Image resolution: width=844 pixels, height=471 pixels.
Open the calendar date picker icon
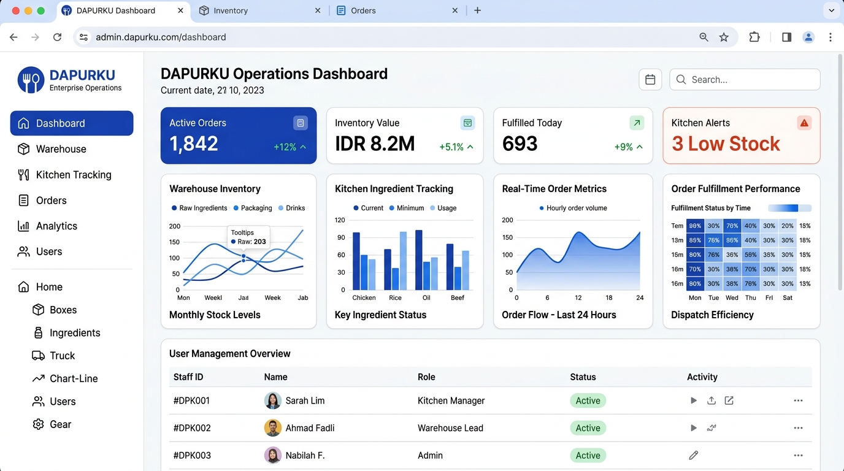pyautogui.click(x=650, y=80)
